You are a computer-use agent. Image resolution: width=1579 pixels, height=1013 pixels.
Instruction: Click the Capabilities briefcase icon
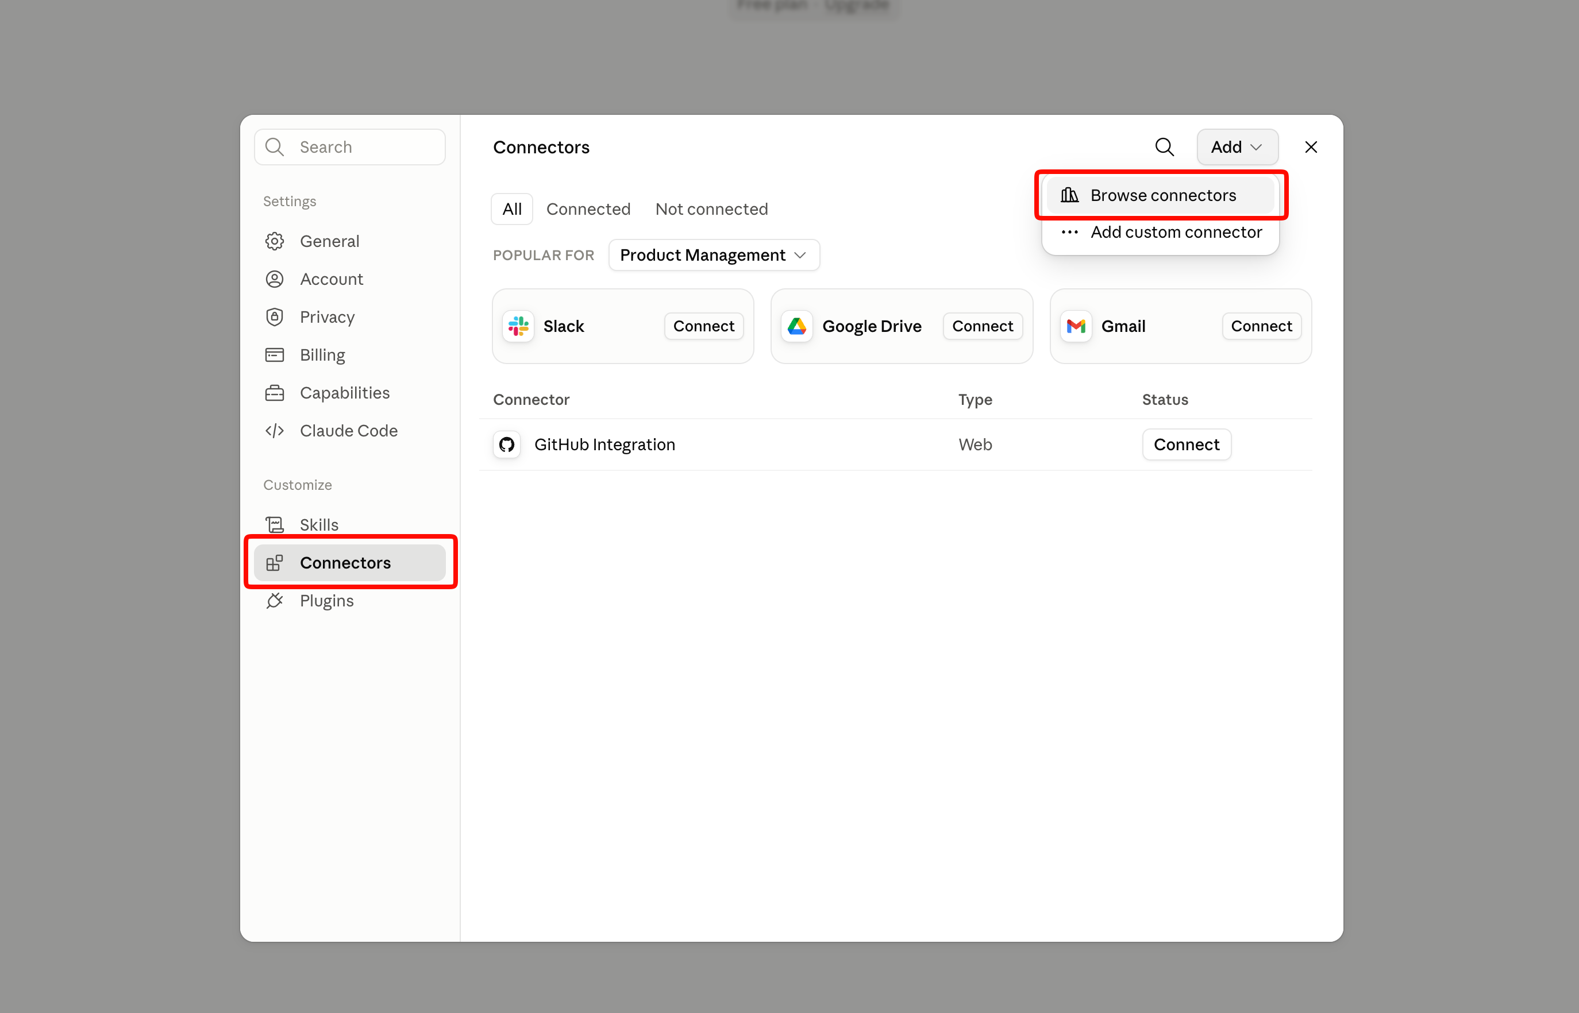pos(275,393)
